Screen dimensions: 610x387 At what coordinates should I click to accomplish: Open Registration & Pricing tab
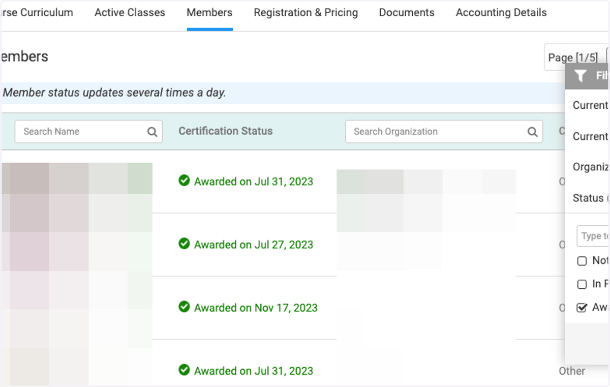click(306, 13)
